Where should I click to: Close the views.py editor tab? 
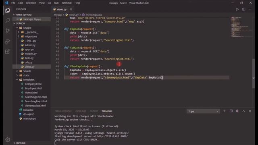click(71, 9)
